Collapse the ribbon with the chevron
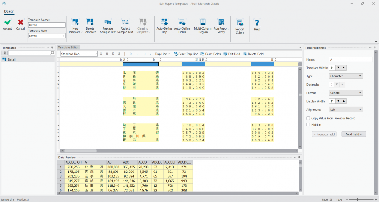Screen dimensions: 379x202 (x=376, y=41)
